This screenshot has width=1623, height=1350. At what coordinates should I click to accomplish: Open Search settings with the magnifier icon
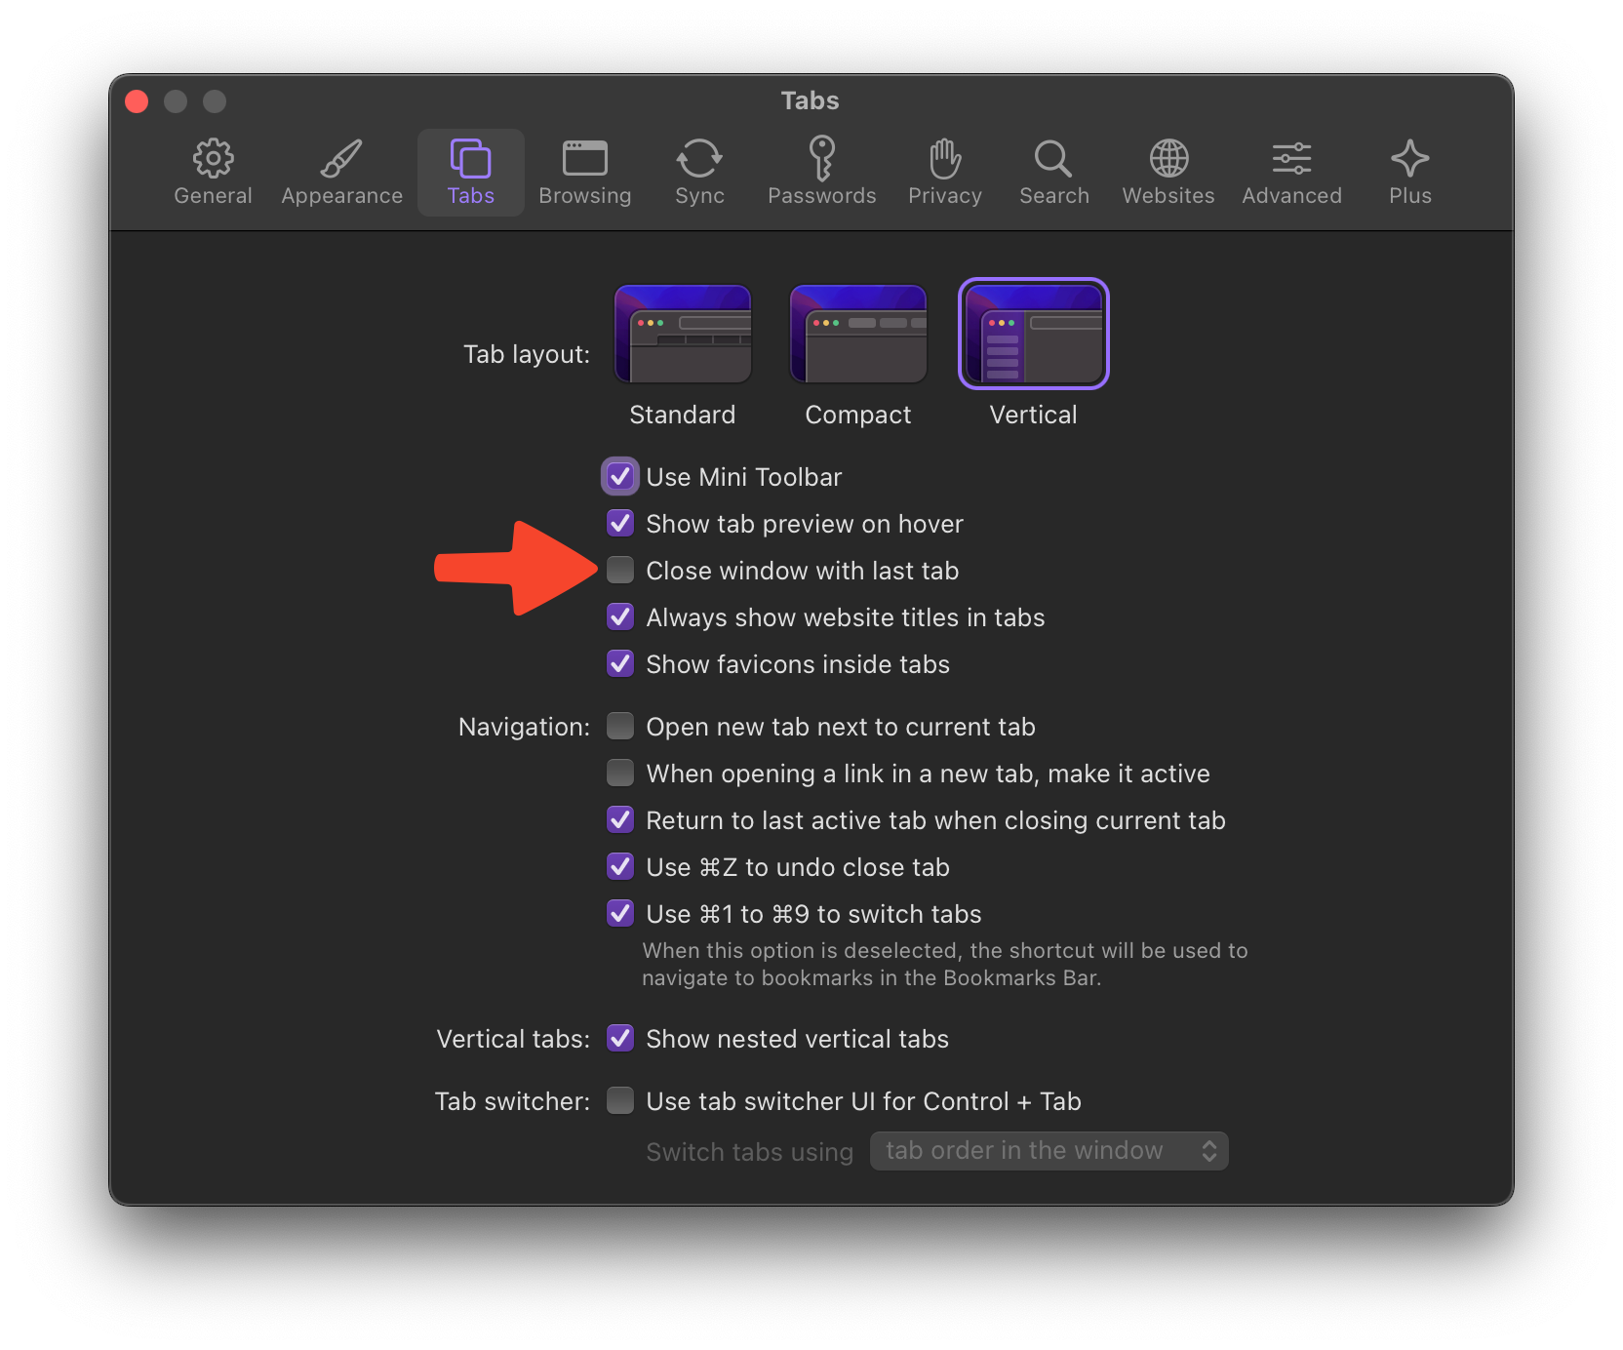[x=1053, y=172]
